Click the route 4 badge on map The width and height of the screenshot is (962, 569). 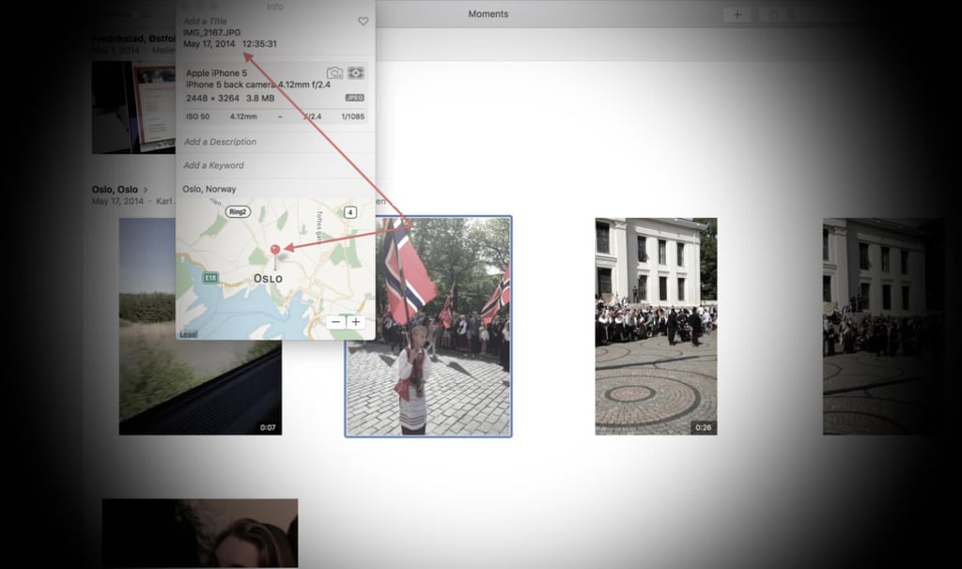coord(349,212)
